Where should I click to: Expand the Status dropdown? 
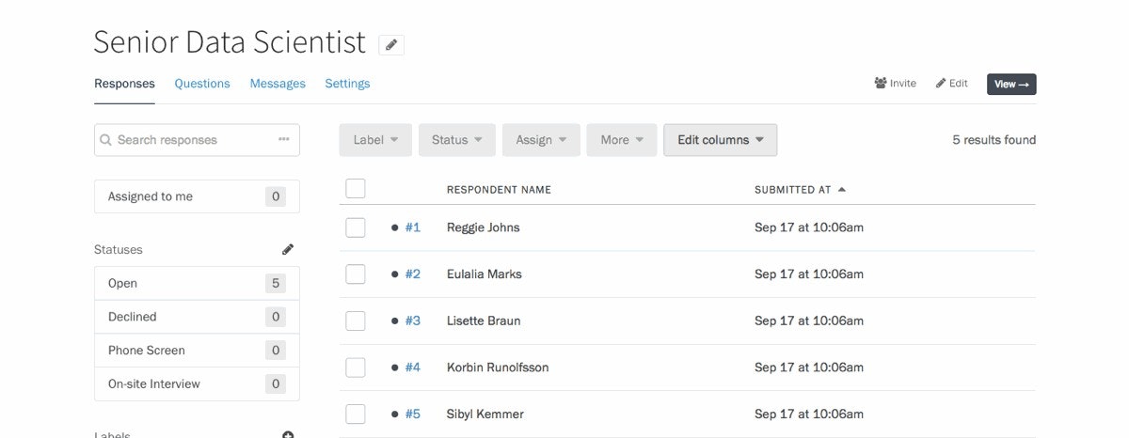(456, 140)
